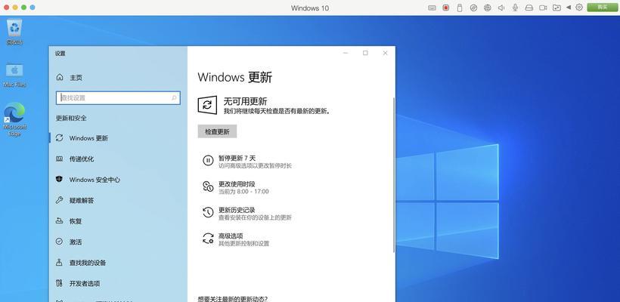Click the green purchase button in title bar
This screenshot has width=620, height=302.
point(602,7)
